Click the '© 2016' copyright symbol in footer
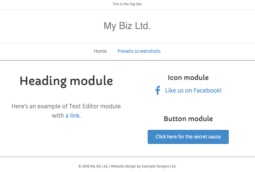 80,166
